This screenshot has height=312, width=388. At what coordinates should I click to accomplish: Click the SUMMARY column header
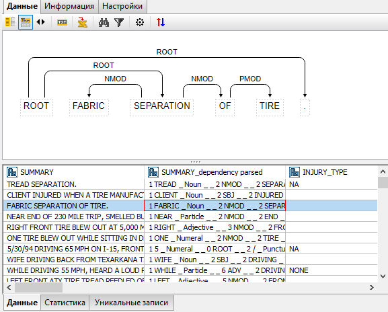pos(74,172)
